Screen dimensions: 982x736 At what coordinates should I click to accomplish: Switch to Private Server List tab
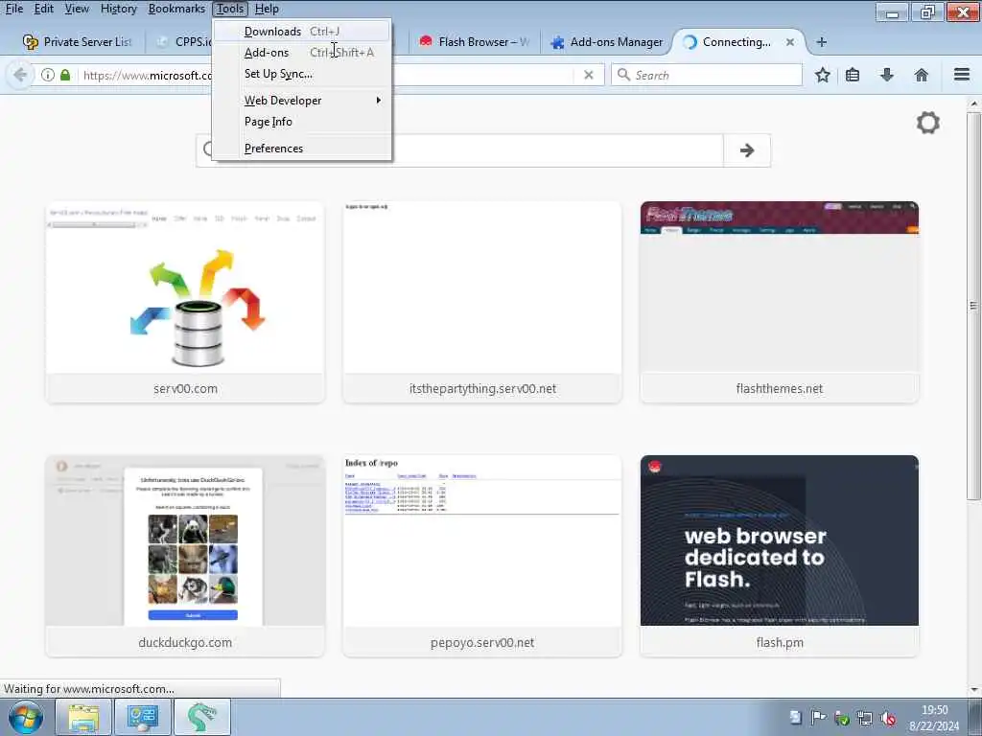[78, 42]
